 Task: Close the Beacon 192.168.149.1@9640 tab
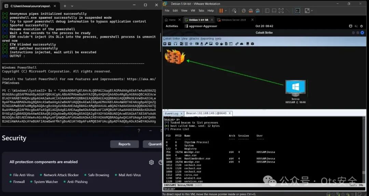point(230,113)
